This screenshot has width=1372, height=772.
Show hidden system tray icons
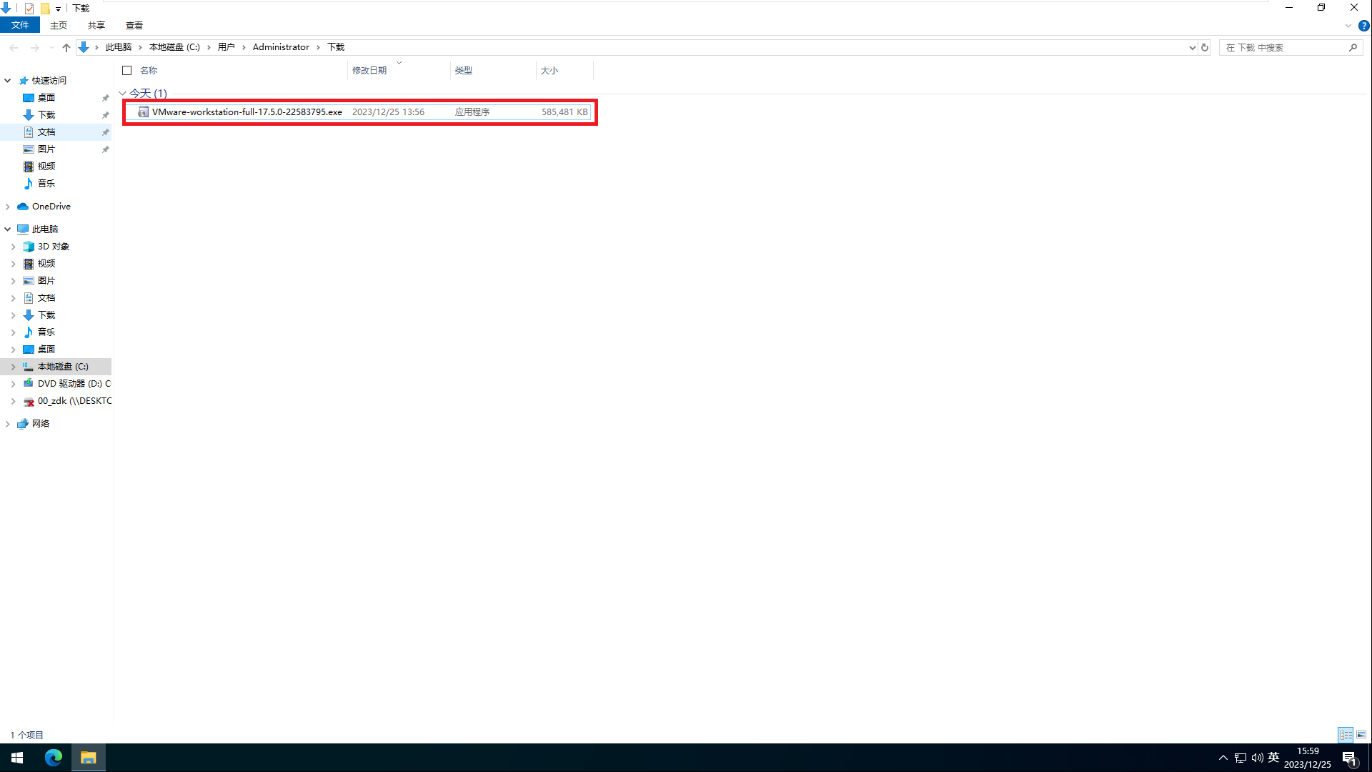click(x=1223, y=758)
